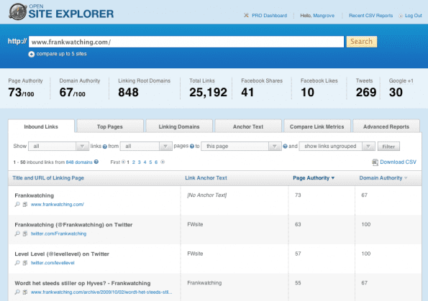428x301 pixels.
Task: Click the PRO Dashboard tools icon
Action: 246,15
